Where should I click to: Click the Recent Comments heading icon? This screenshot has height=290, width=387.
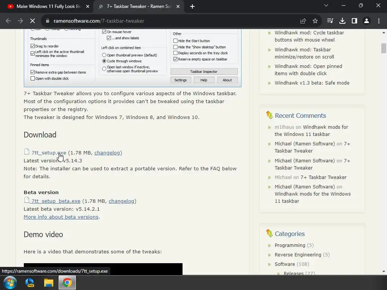pos(269,115)
